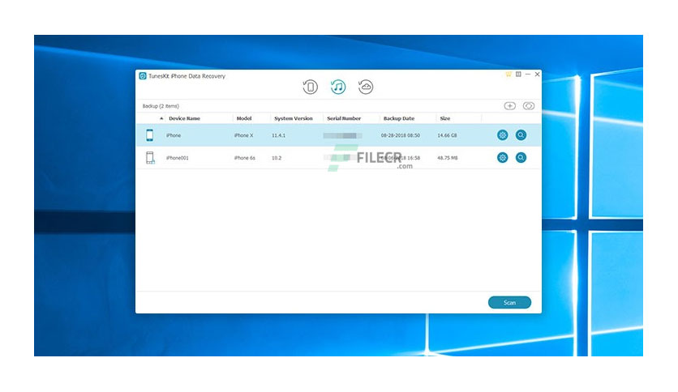Viewport: 678px width, 392px height.
Task: Sort by Backup Date column header
Action: 399,118
